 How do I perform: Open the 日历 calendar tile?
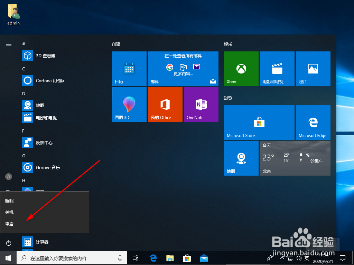point(129,69)
